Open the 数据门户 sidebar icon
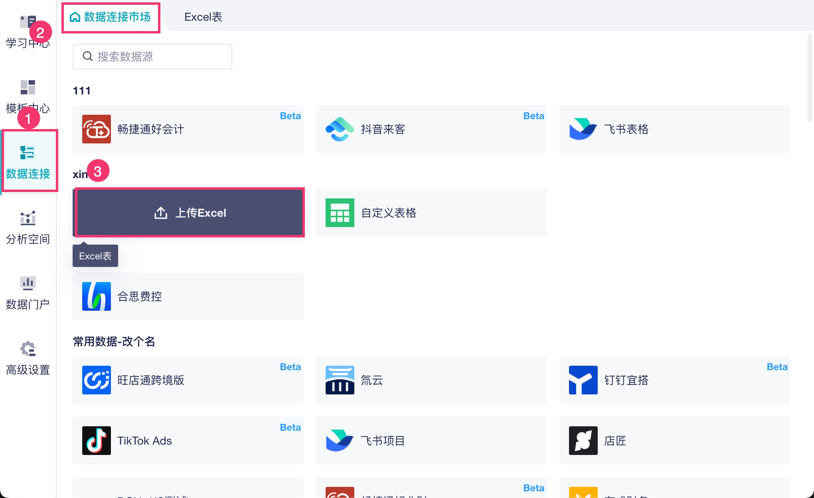Viewport: 814px width, 498px height. tap(28, 283)
